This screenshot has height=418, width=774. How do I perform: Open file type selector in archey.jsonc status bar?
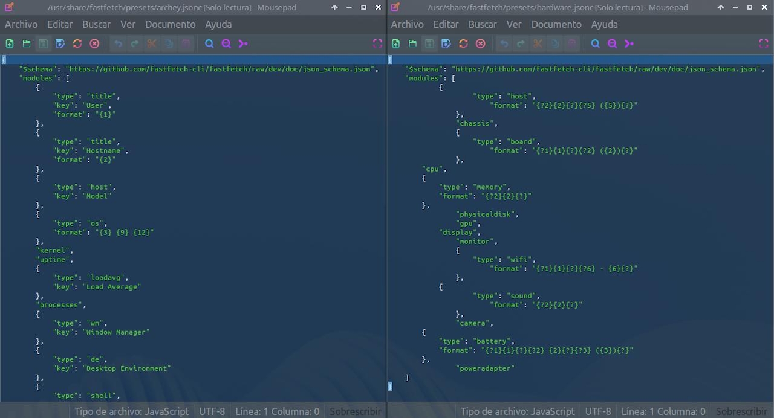[131, 411]
